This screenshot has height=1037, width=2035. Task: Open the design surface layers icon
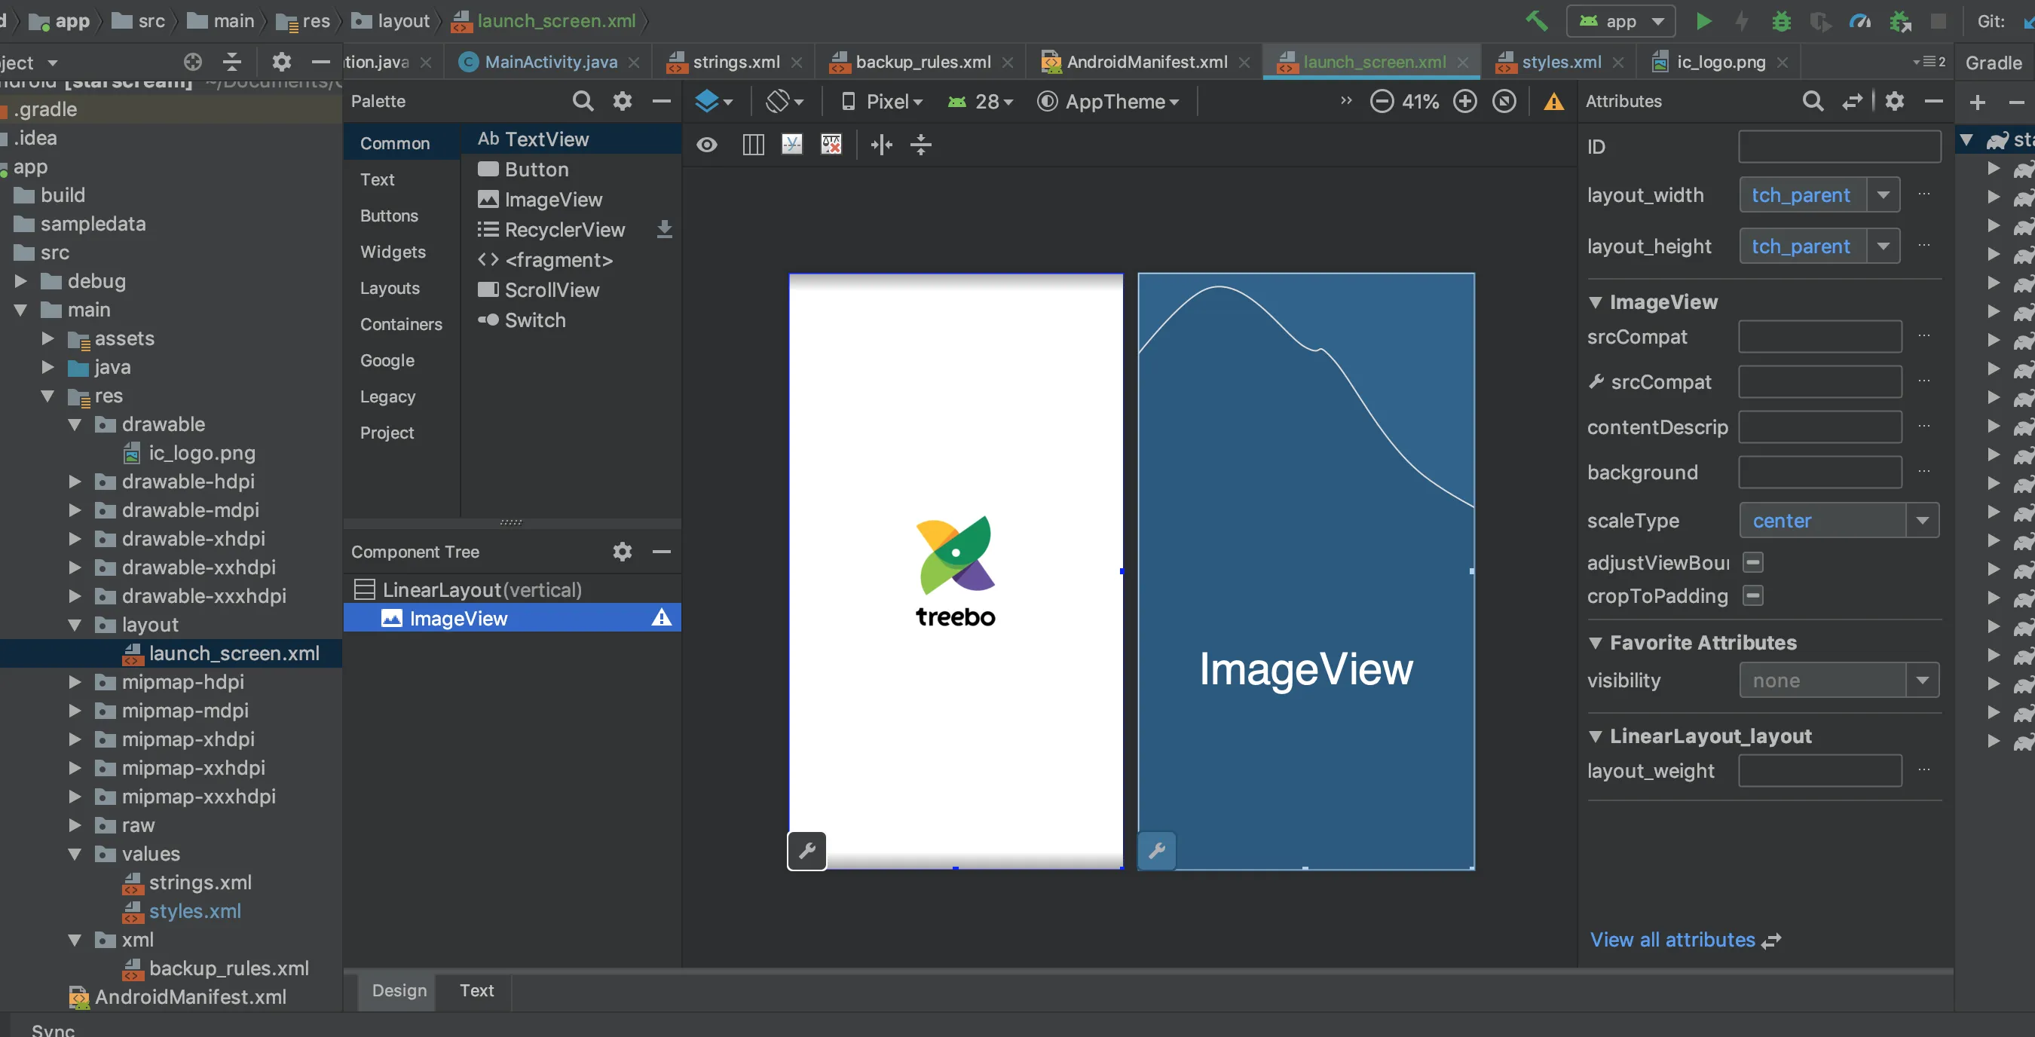[x=708, y=101]
